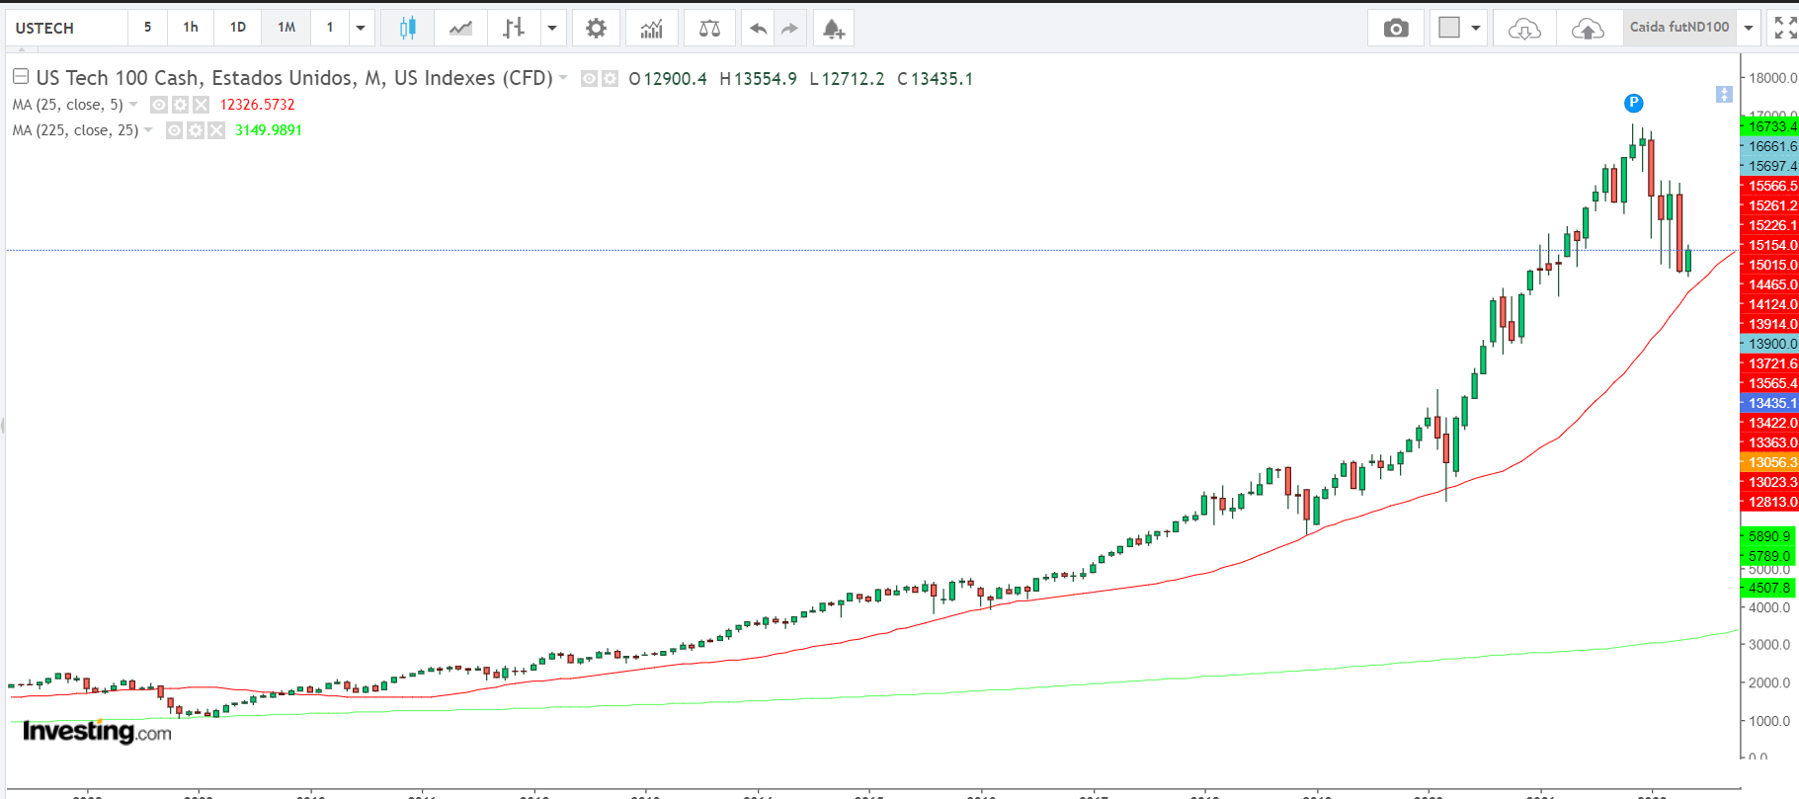Screen dimensions: 1799x799
Task: Collapse the legend with the minus box
Action: coord(20,76)
